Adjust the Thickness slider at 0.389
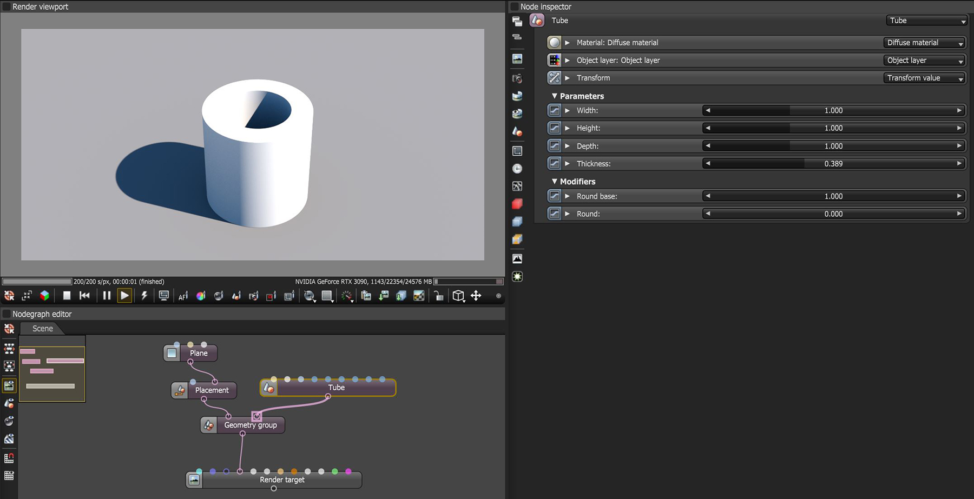 coord(833,163)
